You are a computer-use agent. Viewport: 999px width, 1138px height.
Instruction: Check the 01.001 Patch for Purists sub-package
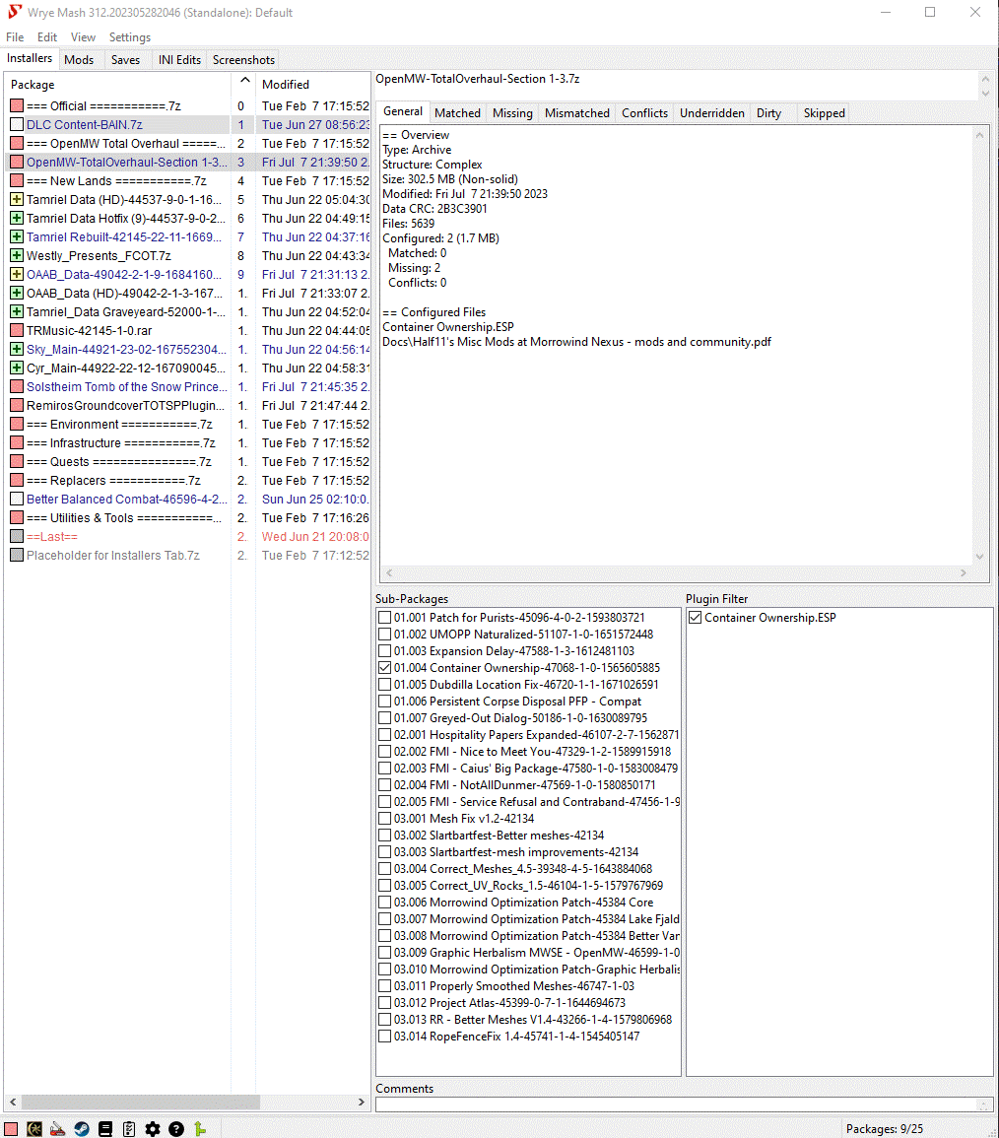click(385, 618)
